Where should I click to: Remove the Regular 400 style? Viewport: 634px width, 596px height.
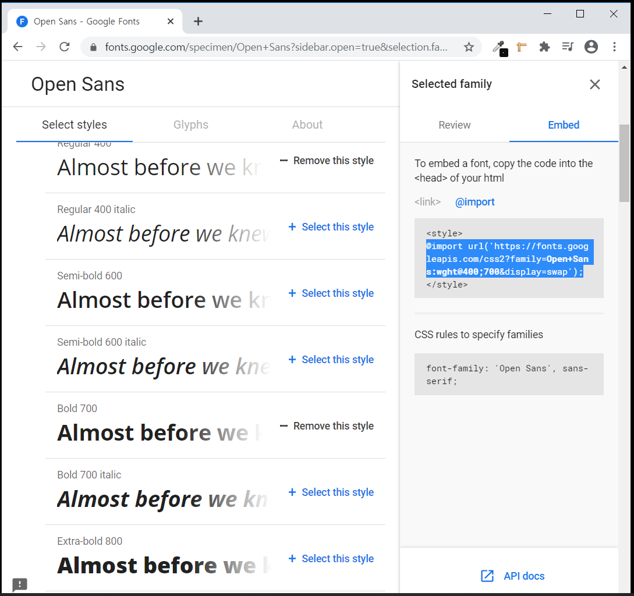327,161
